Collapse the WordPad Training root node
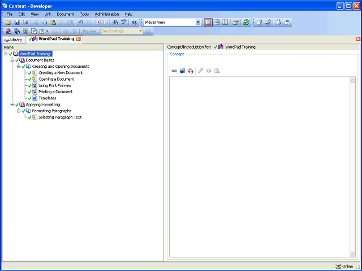 click(x=6, y=54)
